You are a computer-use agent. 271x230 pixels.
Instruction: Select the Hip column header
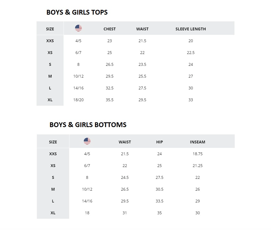point(159,142)
